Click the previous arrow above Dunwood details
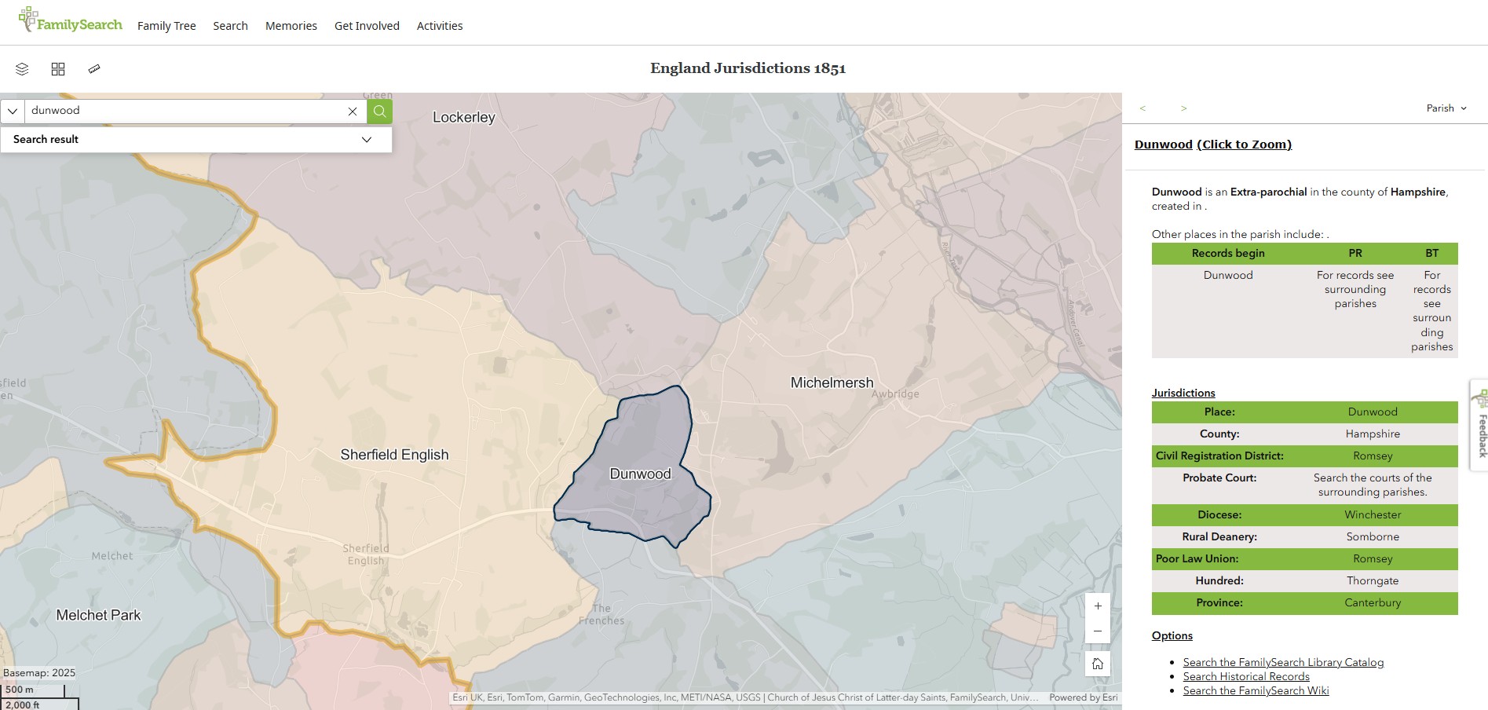 (1144, 108)
